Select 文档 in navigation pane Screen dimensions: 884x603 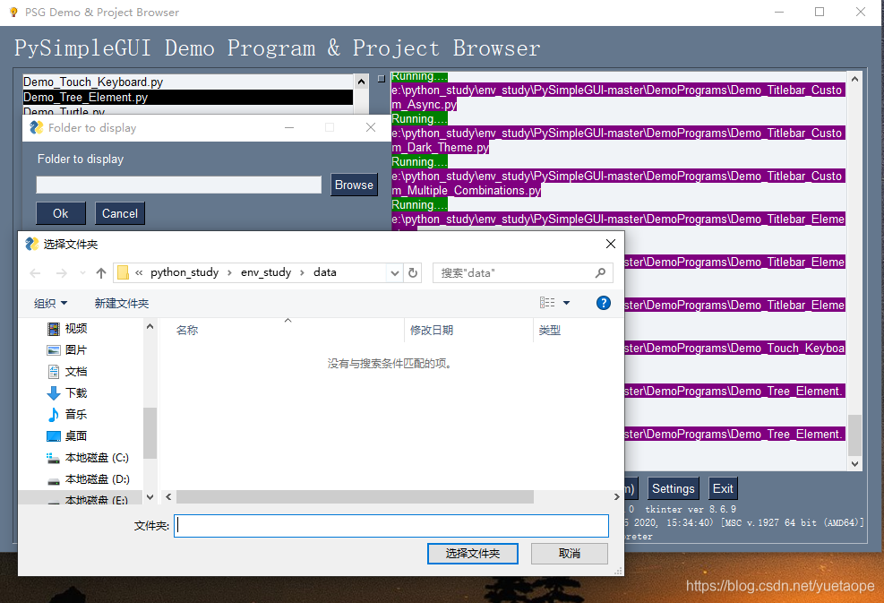[67, 372]
